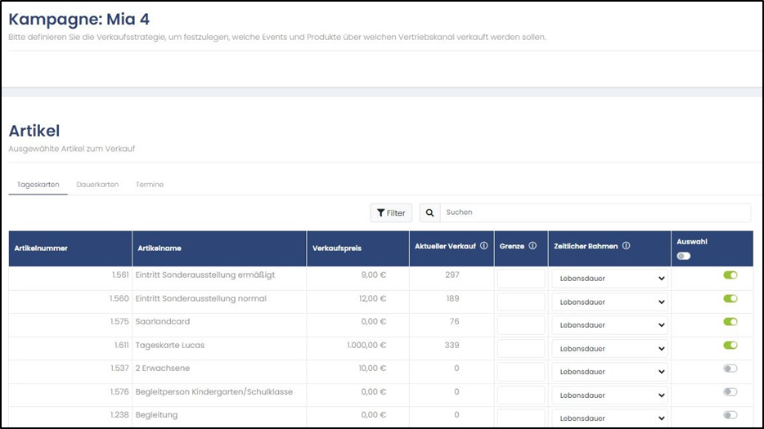Toggle the Auswahl select-all switch in header
The height and width of the screenshot is (429, 764).
click(684, 256)
